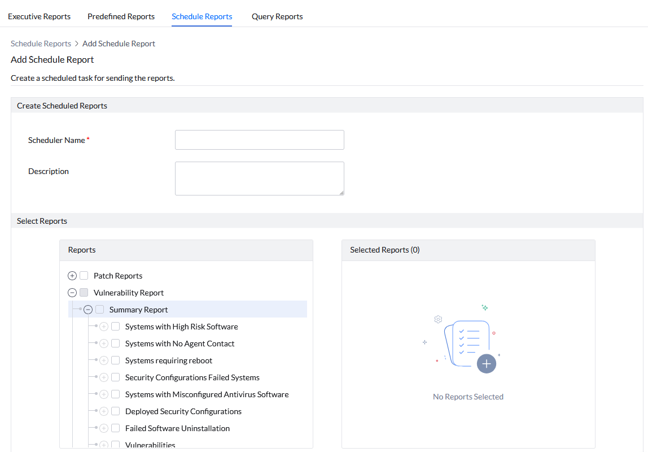Expand the Patch Reports tree
The image size is (648, 452).
pos(72,275)
